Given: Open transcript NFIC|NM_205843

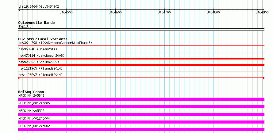Looking at the screenshot, I should (31, 95).
